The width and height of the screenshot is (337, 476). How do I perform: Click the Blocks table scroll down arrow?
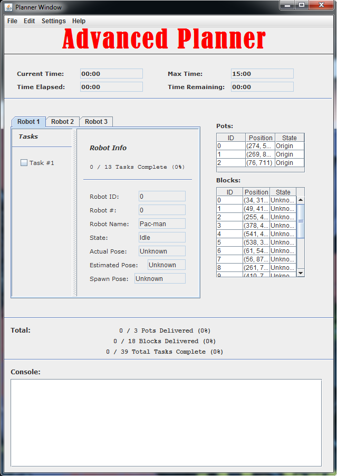tap(301, 273)
